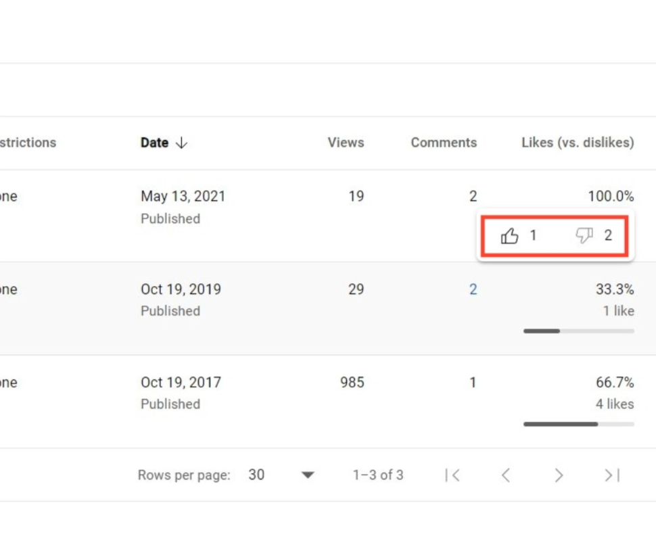Viewport: 656px width, 551px height.
Task: Click the thumbs up icon in the highlighted tooltip
Action: click(510, 236)
